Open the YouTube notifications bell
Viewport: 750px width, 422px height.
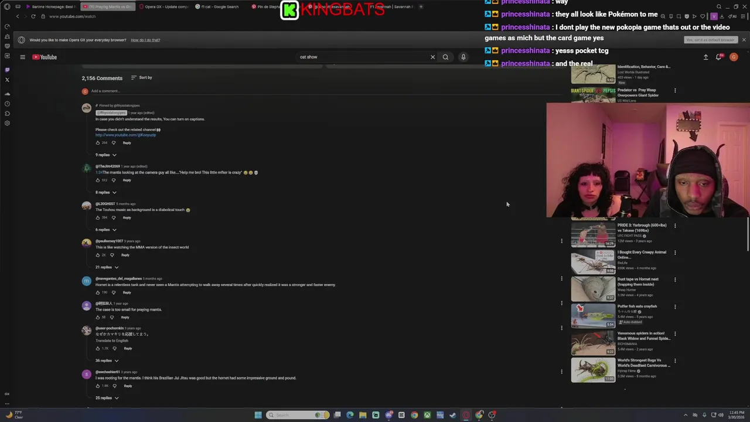719,57
